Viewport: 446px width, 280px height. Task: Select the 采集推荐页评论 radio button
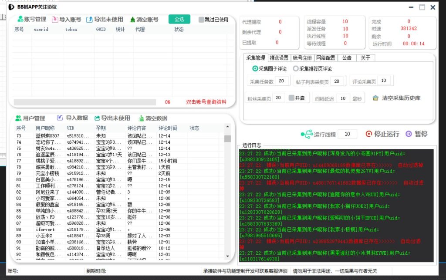tap(296, 69)
